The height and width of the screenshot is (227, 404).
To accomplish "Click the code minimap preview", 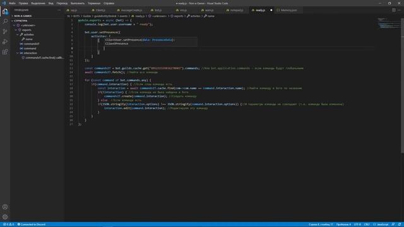I will tap(389, 23).
